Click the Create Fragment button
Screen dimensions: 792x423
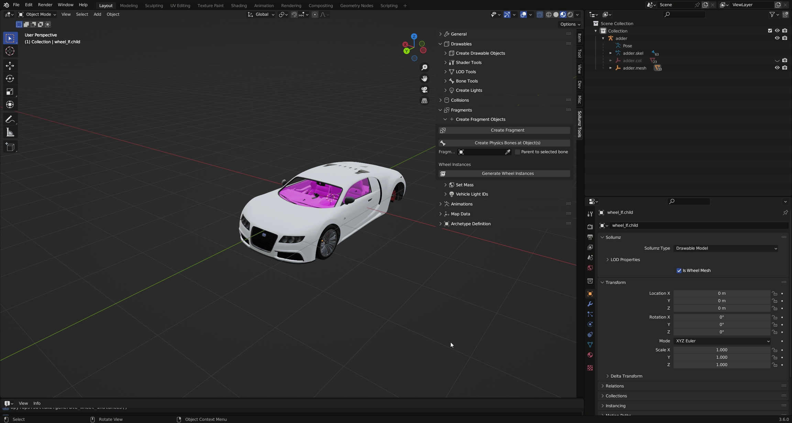(x=507, y=130)
